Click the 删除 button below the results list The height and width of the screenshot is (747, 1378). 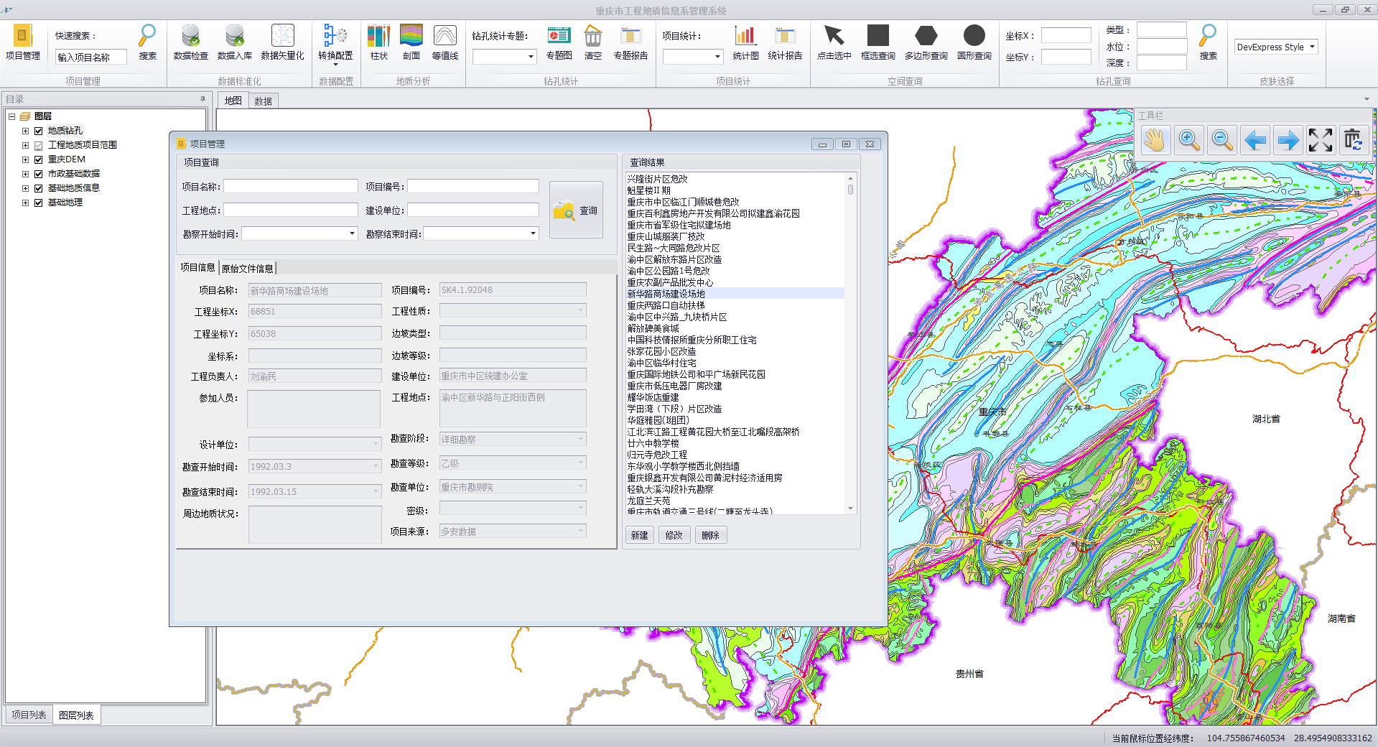[x=710, y=535]
